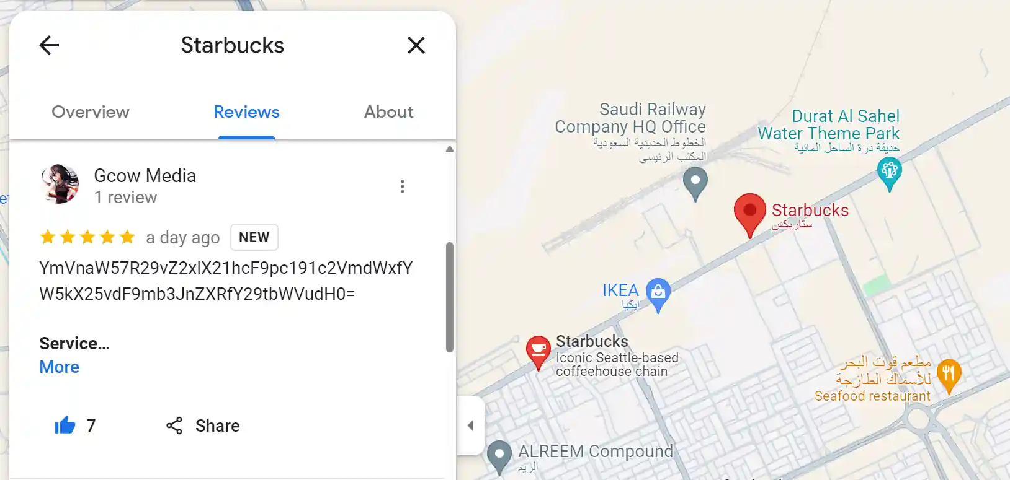
Task: Like the review with thumbs up
Action: [65, 425]
